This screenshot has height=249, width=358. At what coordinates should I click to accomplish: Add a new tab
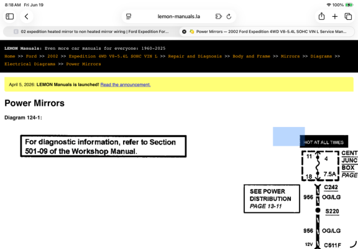click(x=335, y=16)
